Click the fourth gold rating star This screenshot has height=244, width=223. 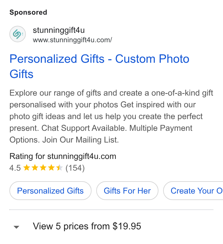pos(51,168)
